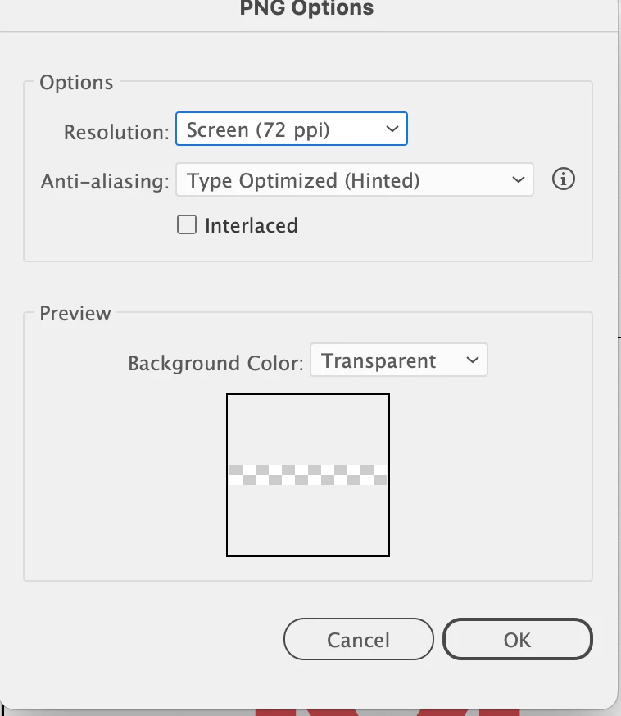
Task: Click the chevron arrow of the Resolution dropdown
Action: coord(392,129)
